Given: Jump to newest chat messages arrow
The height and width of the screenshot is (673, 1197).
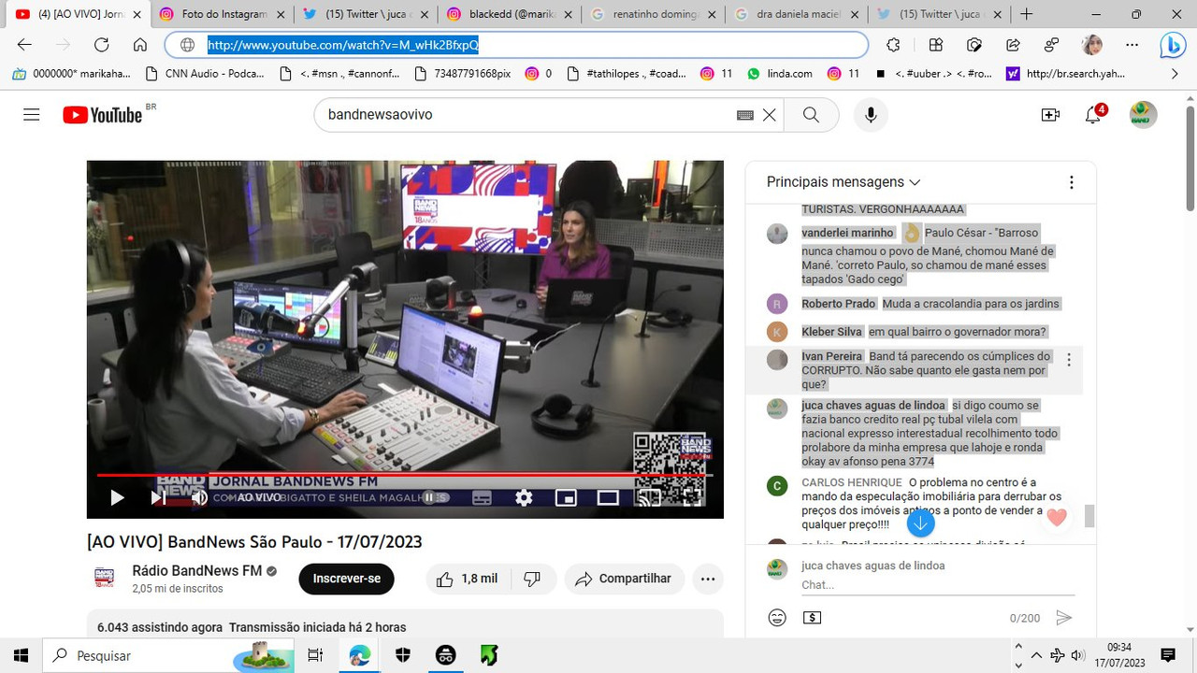Looking at the screenshot, I should tap(920, 523).
